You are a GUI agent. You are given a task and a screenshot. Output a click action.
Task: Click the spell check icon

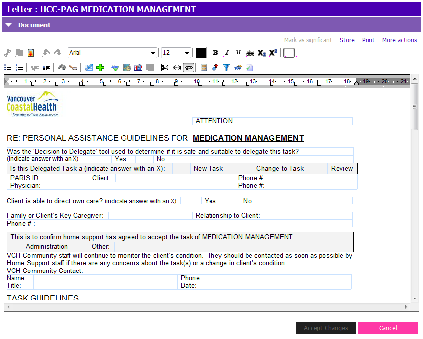(115, 68)
